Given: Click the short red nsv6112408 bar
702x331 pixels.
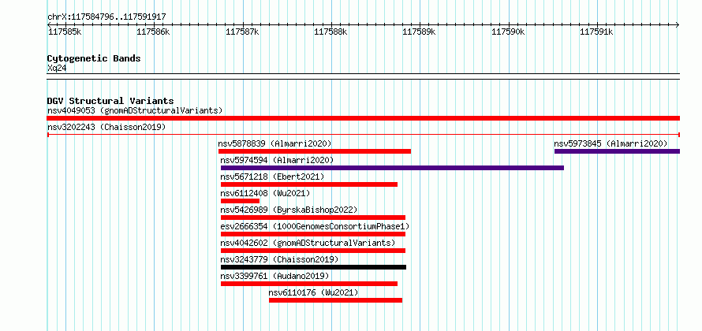Looking at the screenshot, I should point(240,201).
